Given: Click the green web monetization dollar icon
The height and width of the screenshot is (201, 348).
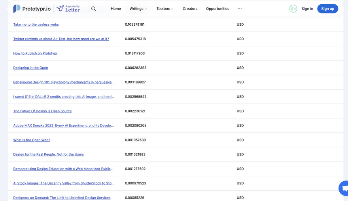Looking at the screenshot, I should 293,9.
